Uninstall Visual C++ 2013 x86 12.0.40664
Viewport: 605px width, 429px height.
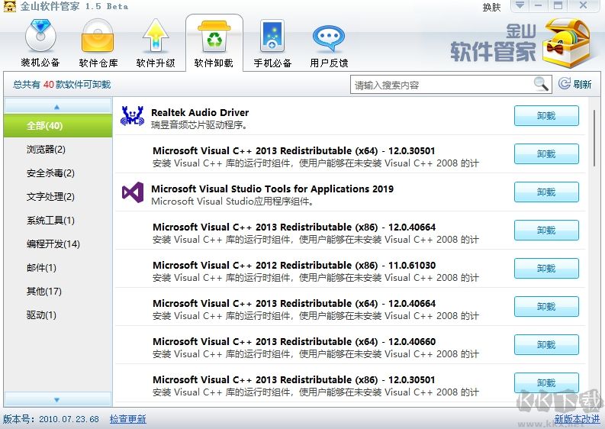[546, 230]
